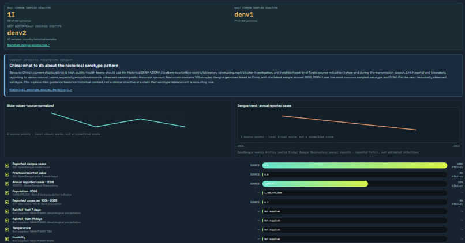Click the 'Rainfall · last 7 days' label
Screen dimensions: 465x243
(x=27, y=210)
